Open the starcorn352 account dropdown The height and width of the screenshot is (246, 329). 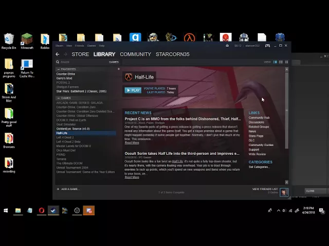tap(252, 46)
